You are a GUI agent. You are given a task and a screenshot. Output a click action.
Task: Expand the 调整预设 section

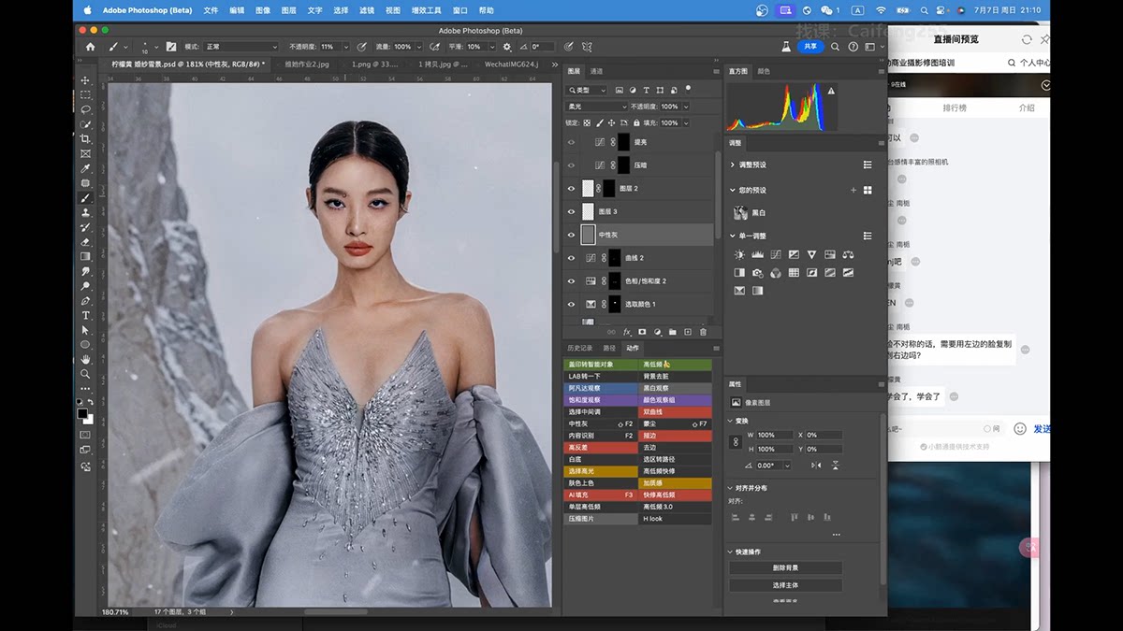733,165
